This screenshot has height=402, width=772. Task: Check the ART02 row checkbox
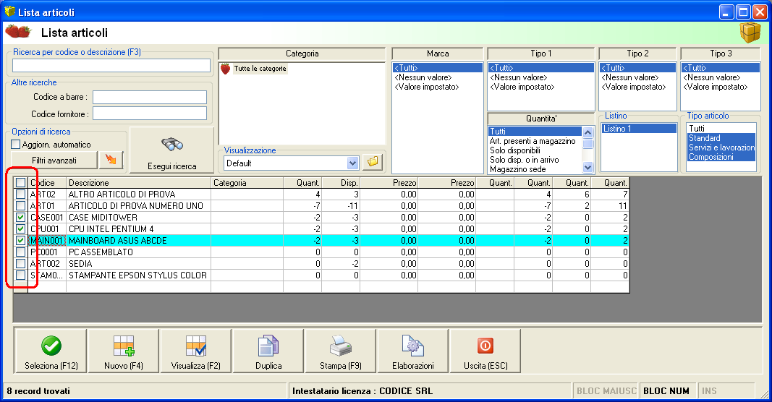(20, 194)
